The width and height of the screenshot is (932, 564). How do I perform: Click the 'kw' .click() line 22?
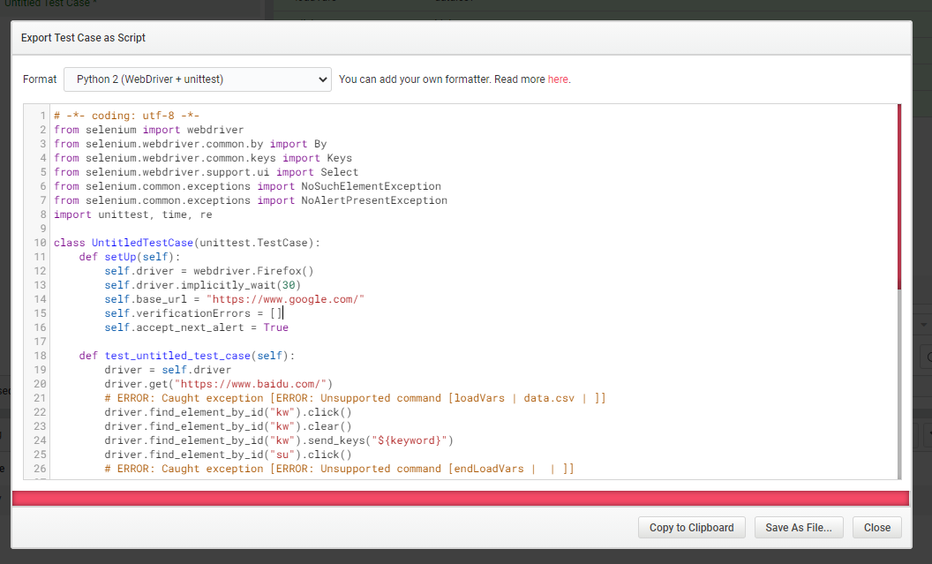tap(228, 412)
